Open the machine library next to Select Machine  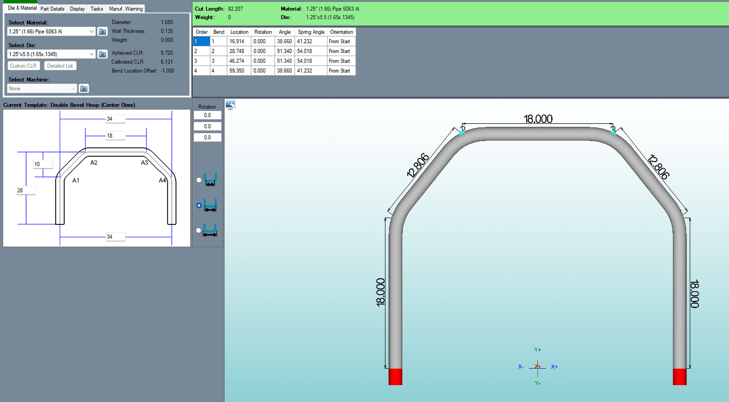tap(84, 89)
